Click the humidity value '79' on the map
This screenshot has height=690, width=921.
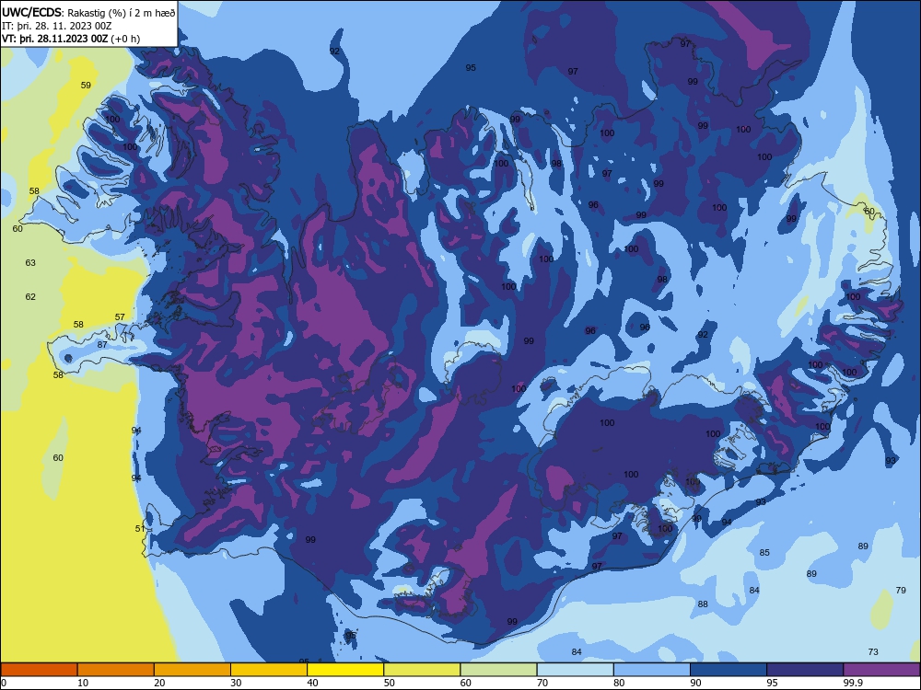click(x=901, y=591)
